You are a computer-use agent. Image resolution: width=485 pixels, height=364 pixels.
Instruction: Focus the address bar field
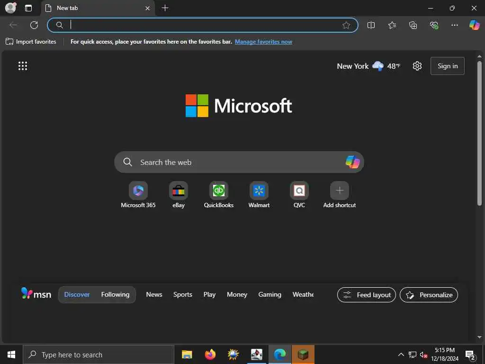coord(203,25)
